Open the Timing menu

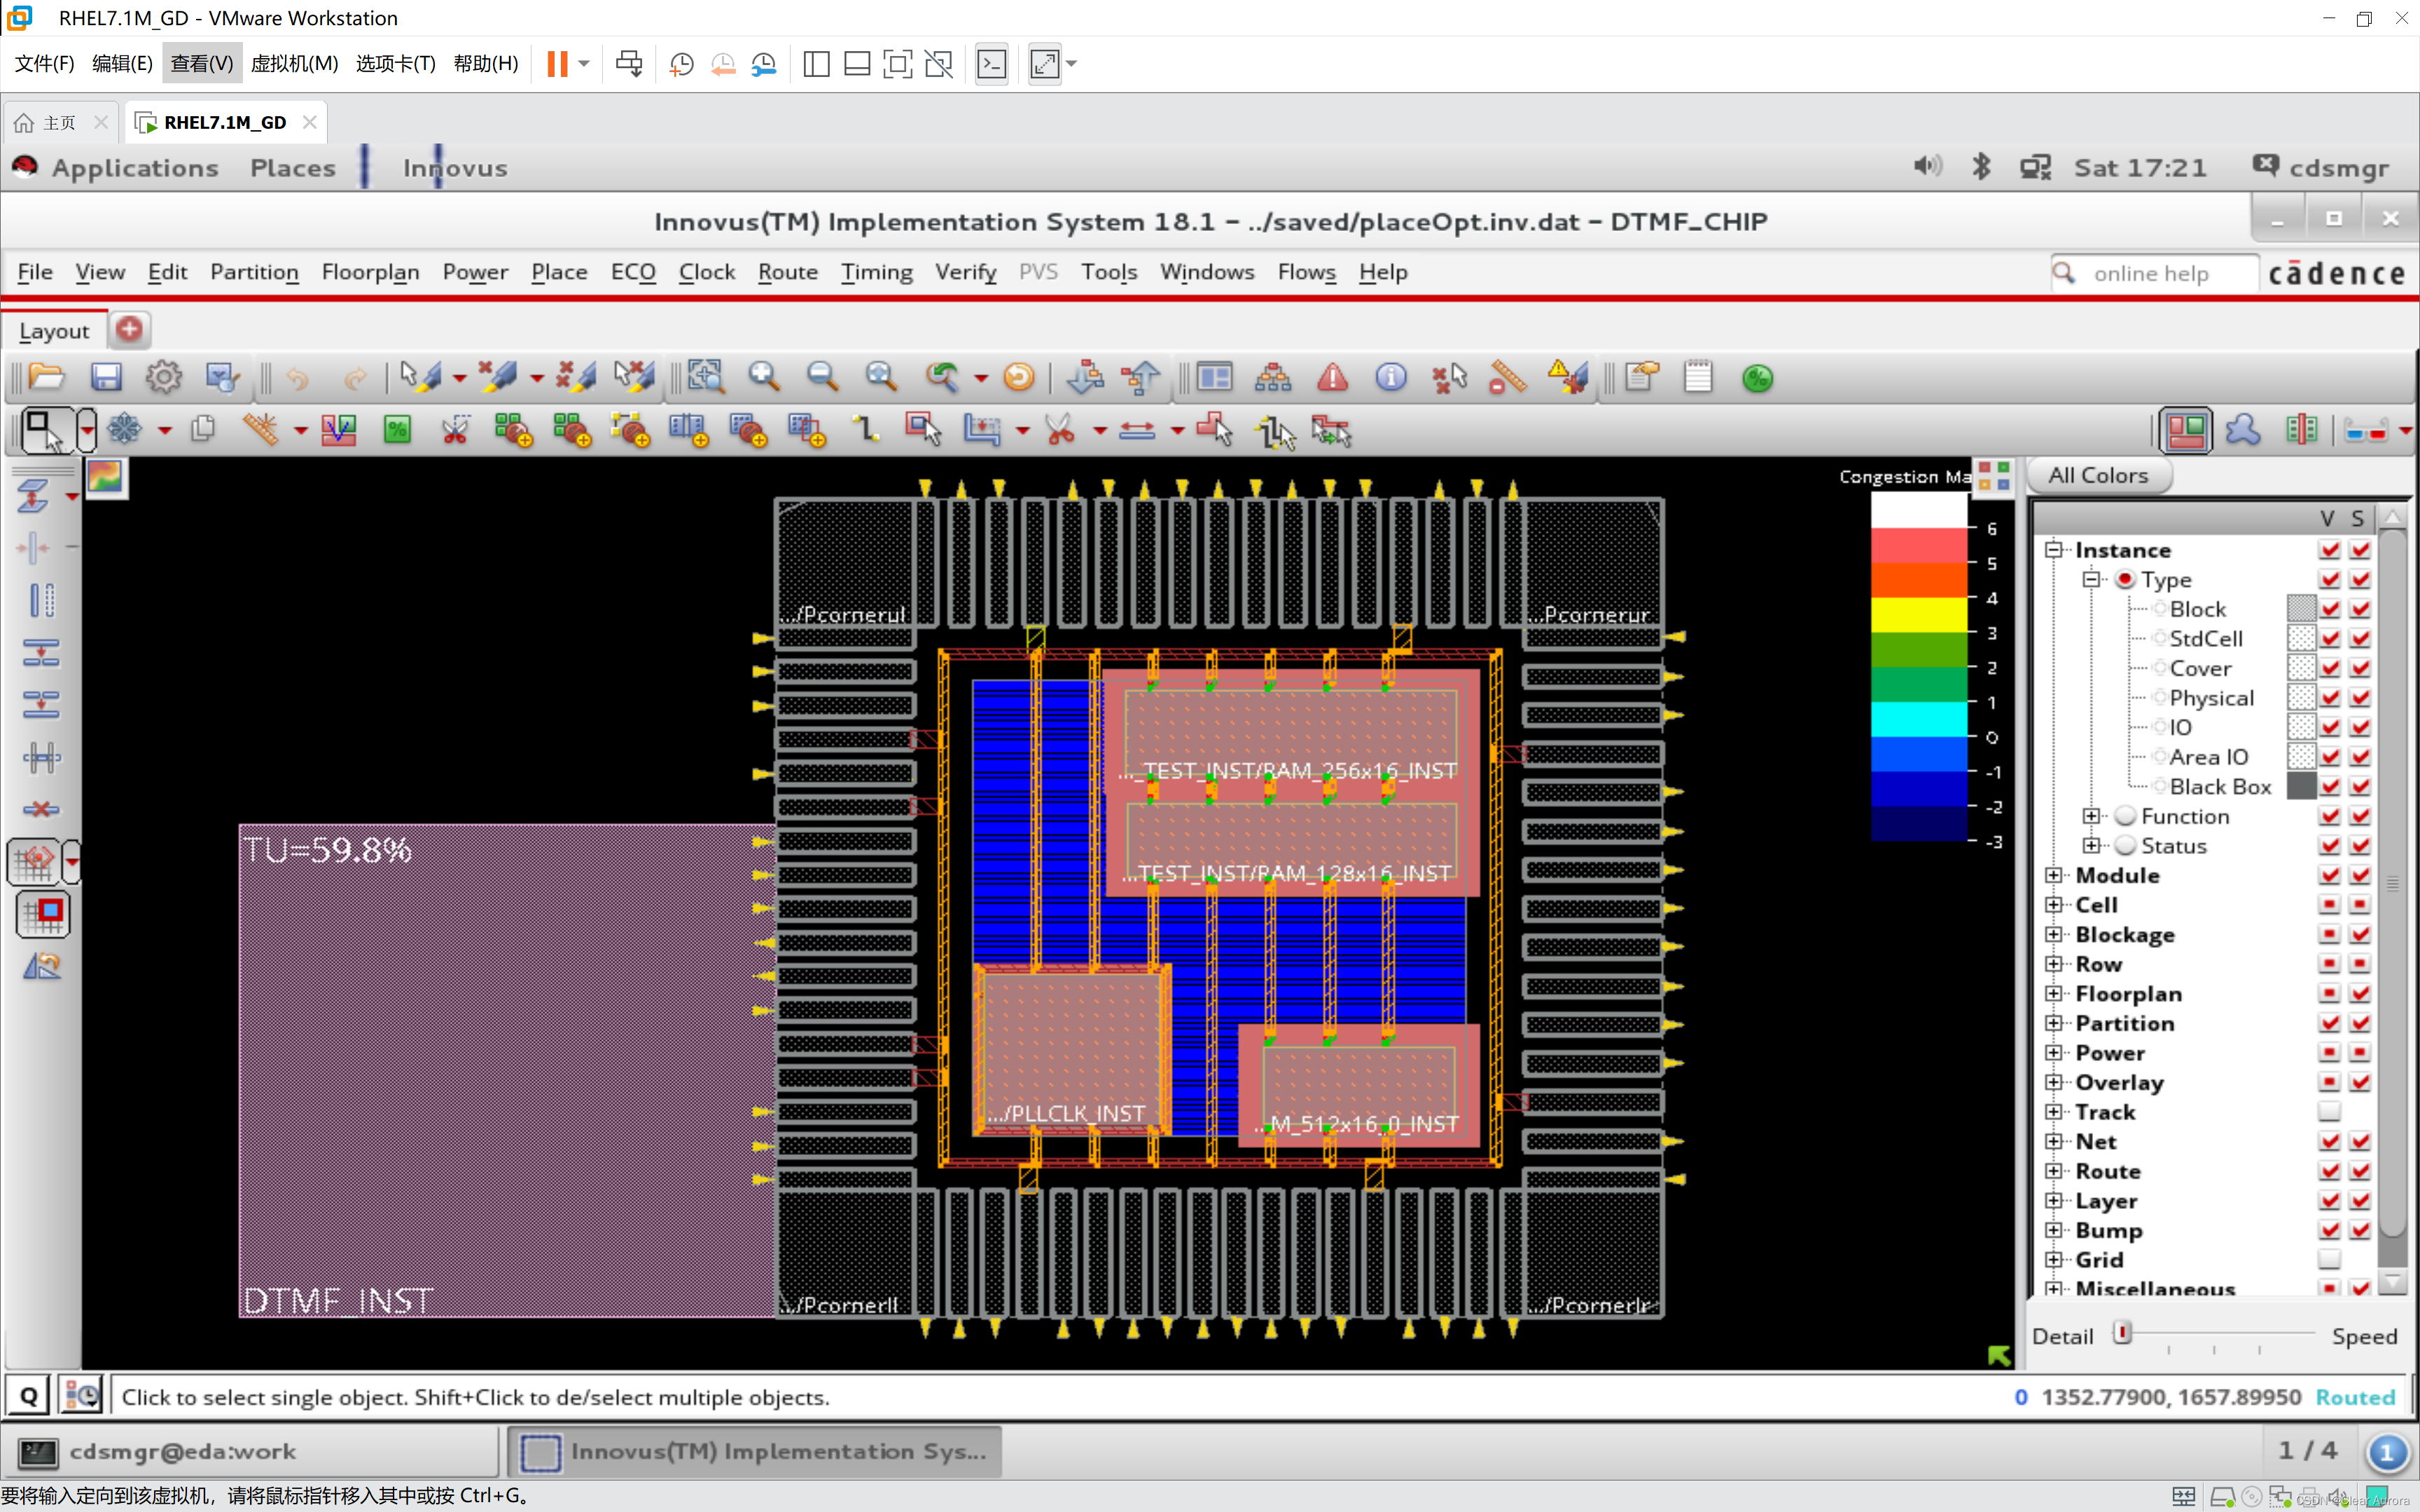point(876,272)
